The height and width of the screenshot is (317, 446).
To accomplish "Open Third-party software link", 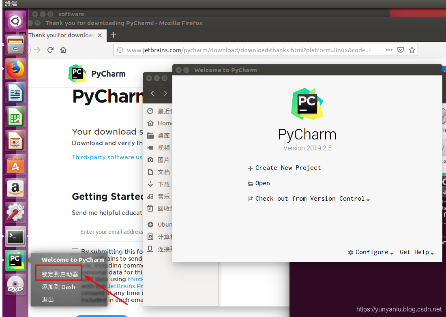I will click(107, 157).
